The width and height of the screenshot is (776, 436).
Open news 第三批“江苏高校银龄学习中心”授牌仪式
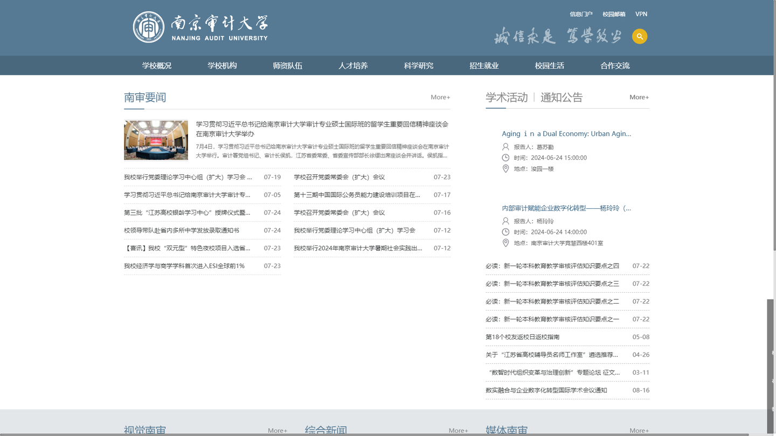[x=187, y=213]
